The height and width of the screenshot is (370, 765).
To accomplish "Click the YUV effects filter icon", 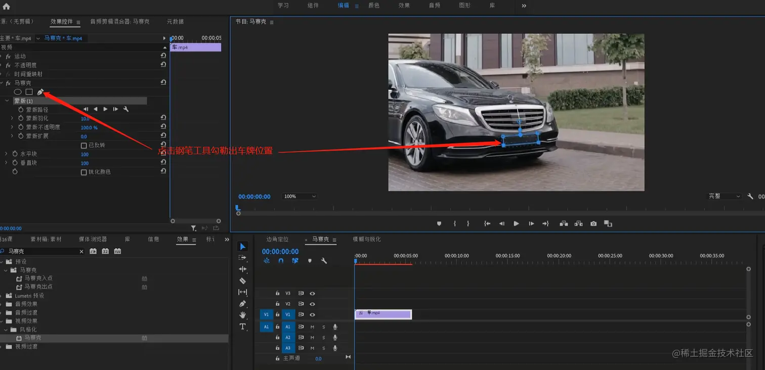I will tap(117, 251).
